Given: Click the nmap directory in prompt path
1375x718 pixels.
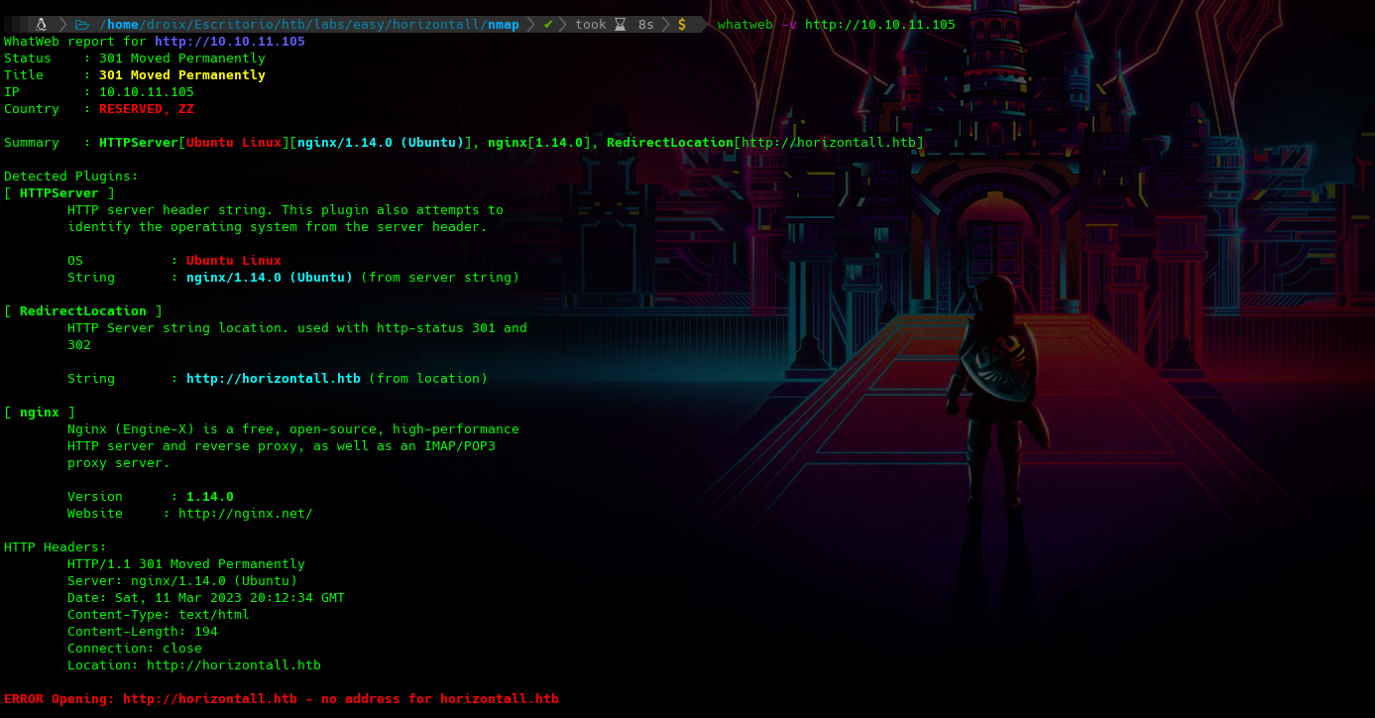Looking at the screenshot, I should (x=504, y=24).
